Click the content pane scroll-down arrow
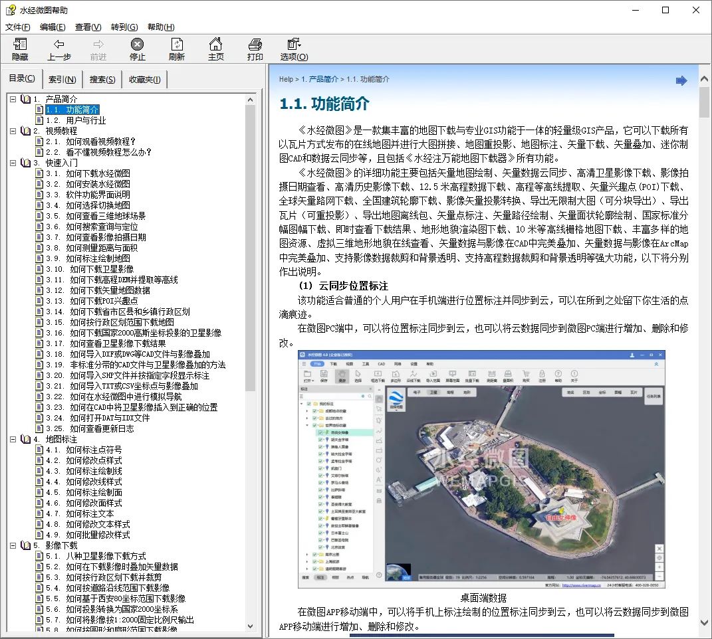 point(704,622)
